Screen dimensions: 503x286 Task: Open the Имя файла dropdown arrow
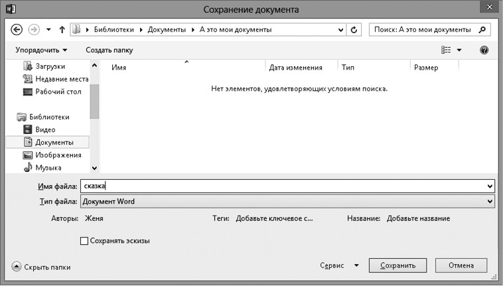[490, 187]
